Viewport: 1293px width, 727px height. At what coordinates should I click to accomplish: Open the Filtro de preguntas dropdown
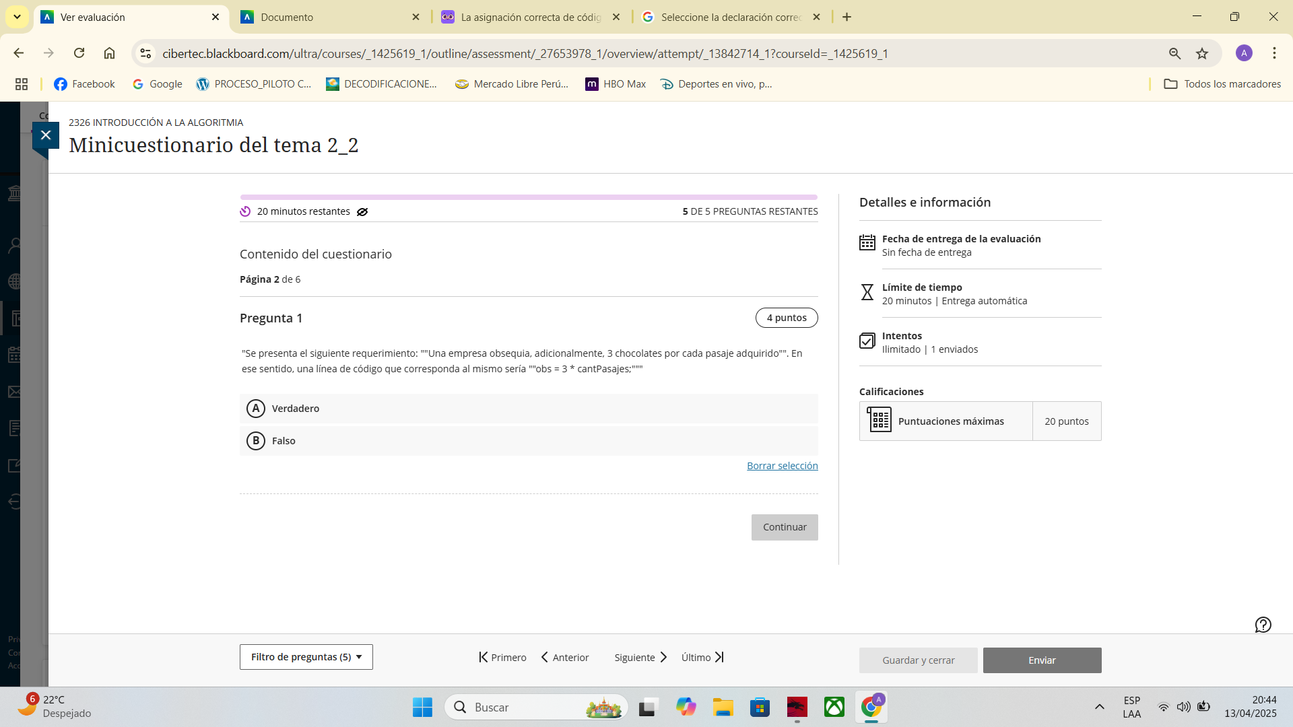(306, 656)
